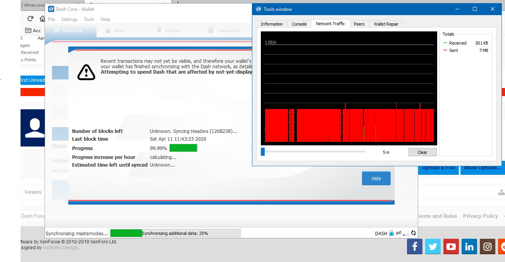Click the Sat Apr 11 11:43:23 2020 block time
Screen dimensions: 505x262
tap(178, 139)
